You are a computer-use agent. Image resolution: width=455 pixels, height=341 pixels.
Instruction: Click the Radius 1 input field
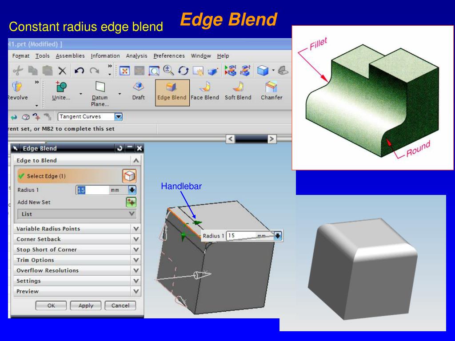pos(92,190)
